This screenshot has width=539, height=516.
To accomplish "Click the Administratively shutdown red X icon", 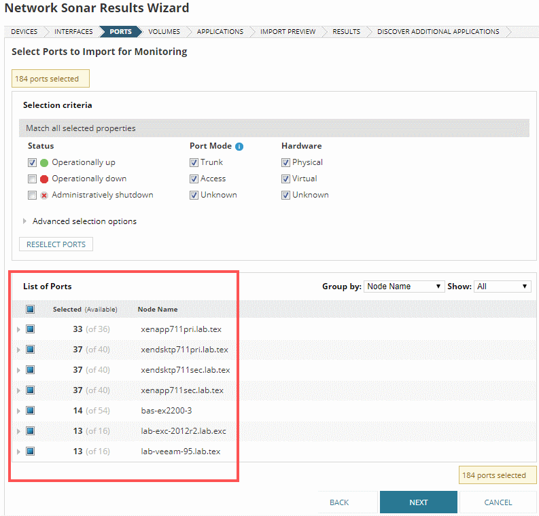I will [x=44, y=196].
